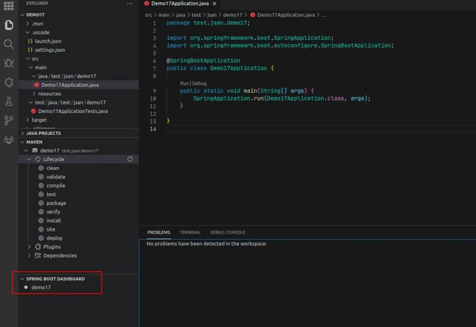Expand the resources folder

(x=34, y=94)
